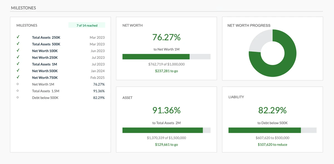This screenshot has width=334, height=164.
Task: Toggle the circle beside Debt below 500K
Action: pos(18,97)
